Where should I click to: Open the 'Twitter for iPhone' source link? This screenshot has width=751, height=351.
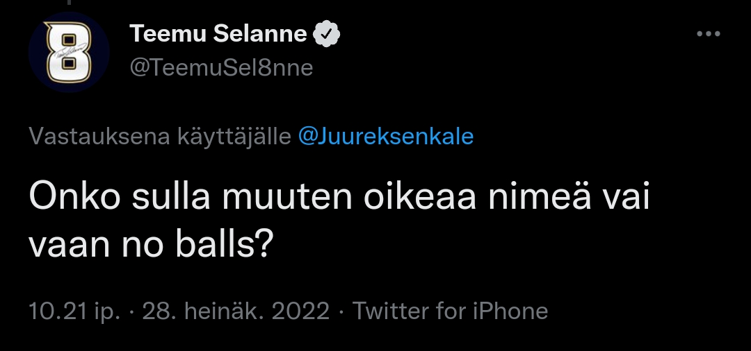click(x=449, y=311)
